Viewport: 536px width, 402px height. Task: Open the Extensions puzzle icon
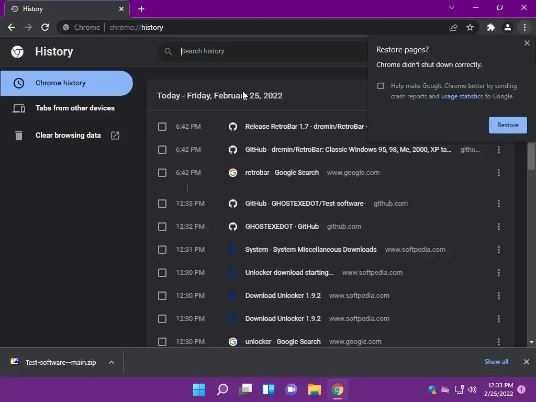pyautogui.click(x=491, y=27)
